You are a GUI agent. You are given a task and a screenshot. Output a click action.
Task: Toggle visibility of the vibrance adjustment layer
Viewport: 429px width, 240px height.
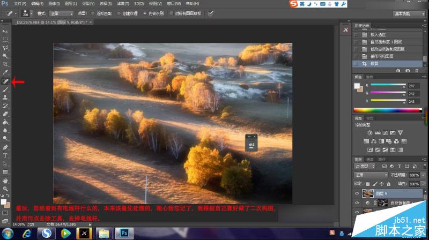point(357,203)
